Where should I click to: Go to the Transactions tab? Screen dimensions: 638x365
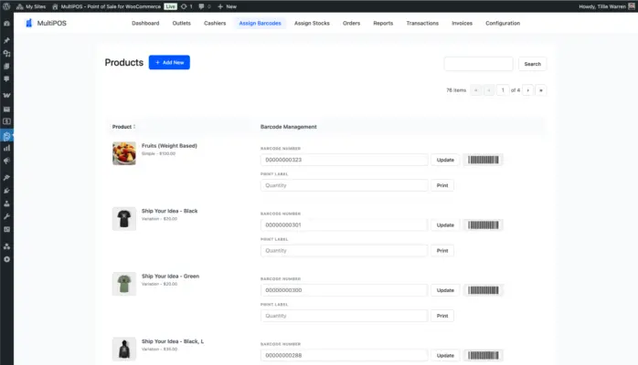click(422, 23)
